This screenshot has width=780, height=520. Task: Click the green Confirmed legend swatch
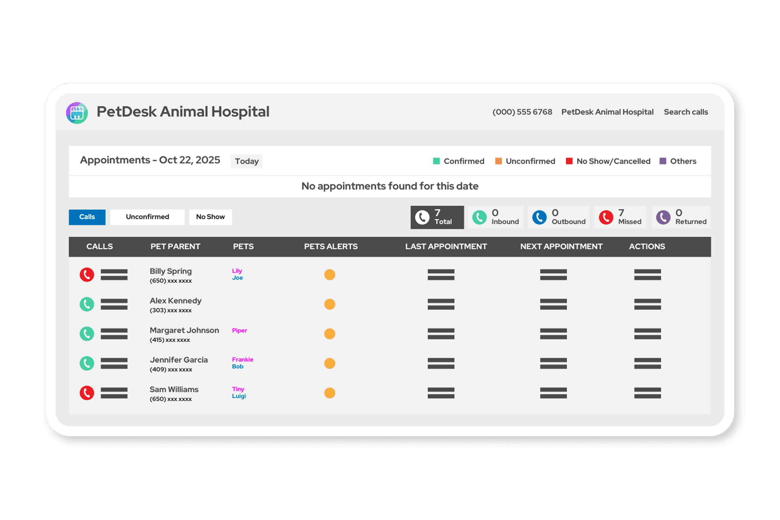click(436, 161)
